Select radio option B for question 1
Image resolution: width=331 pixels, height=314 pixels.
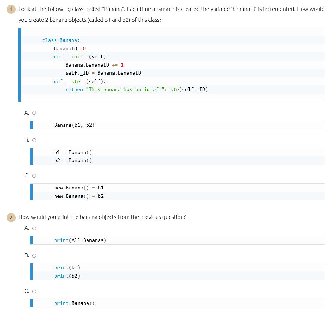coord(34,140)
